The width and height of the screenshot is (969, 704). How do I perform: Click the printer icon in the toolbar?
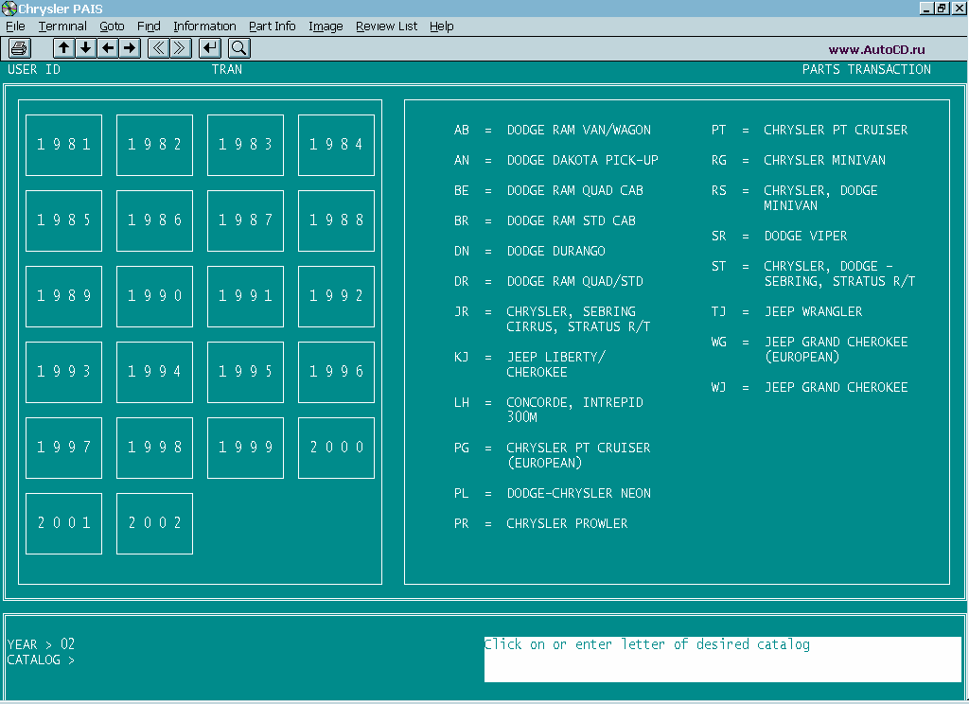(x=19, y=48)
